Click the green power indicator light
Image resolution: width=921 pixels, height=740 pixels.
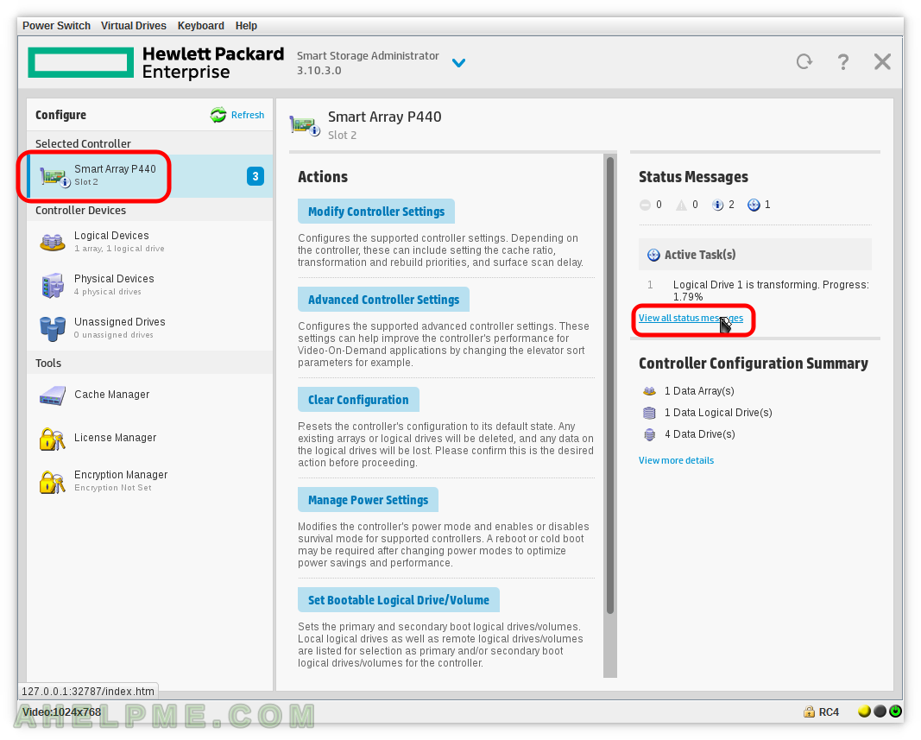[895, 712]
